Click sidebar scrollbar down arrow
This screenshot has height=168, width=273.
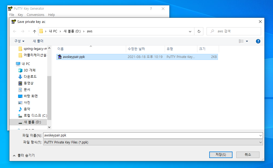(49, 127)
